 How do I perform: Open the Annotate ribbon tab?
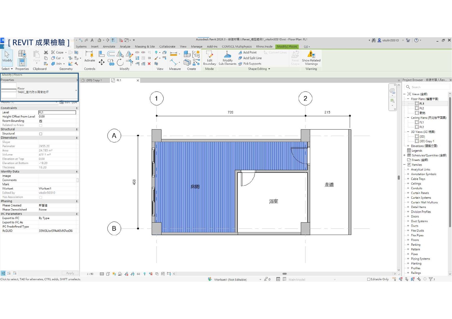[109, 47]
